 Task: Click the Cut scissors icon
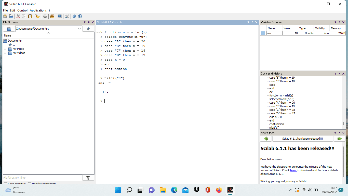18,16
